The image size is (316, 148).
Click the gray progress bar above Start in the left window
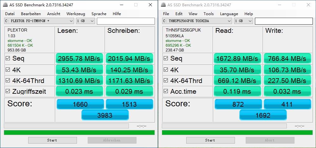[x=66, y=126]
